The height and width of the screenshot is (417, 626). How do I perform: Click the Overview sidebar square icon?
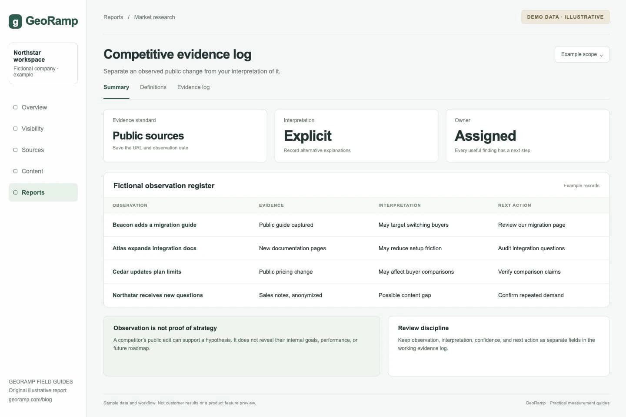[16, 107]
